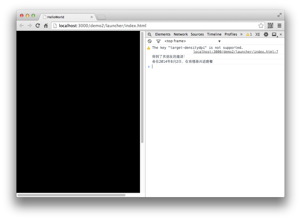This screenshot has width=301, height=220.
Task: Change DevTools dock side
Action: click(x=274, y=34)
